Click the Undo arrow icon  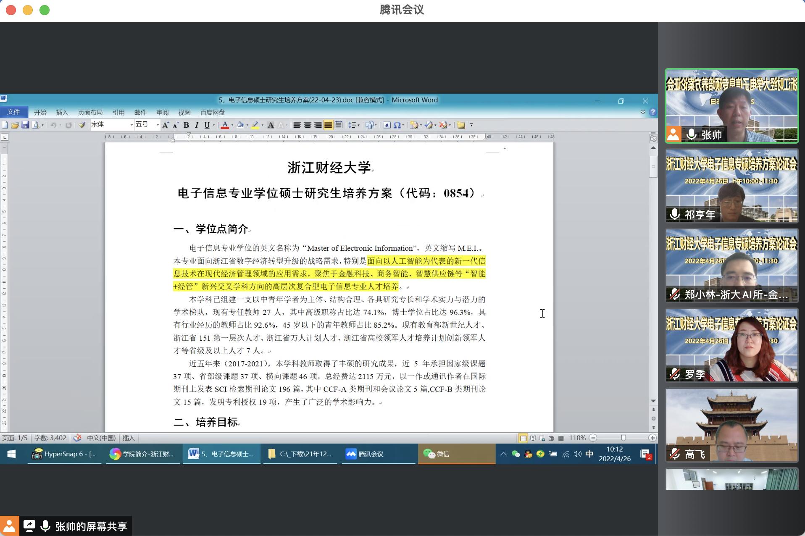click(x=53, y=125)
